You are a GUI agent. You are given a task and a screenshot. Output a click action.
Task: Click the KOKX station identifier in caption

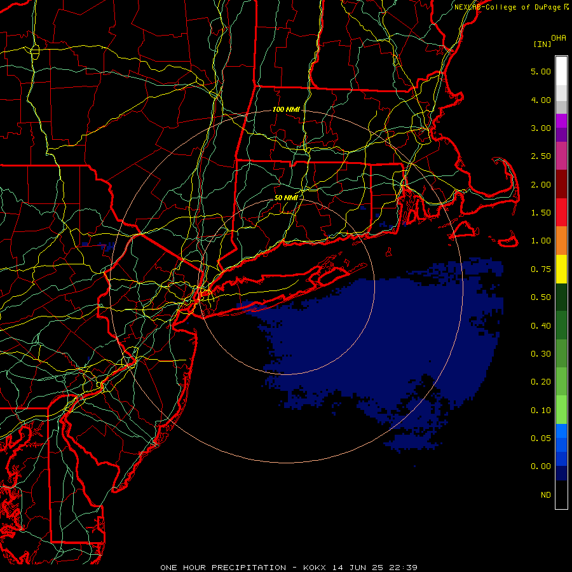pos(315,568)
